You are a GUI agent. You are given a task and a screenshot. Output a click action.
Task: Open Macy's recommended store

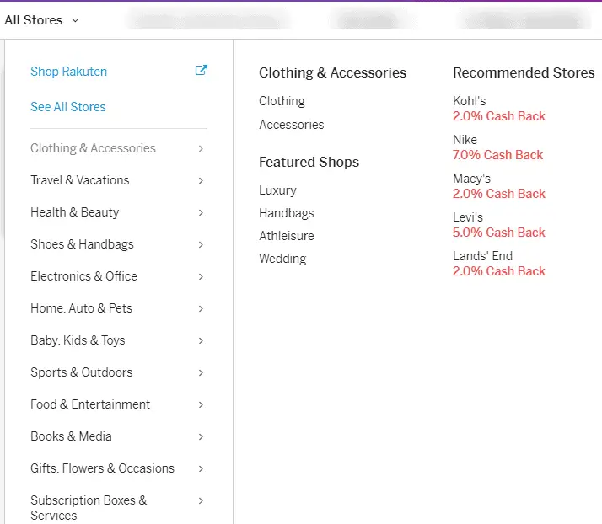point(471,179)
